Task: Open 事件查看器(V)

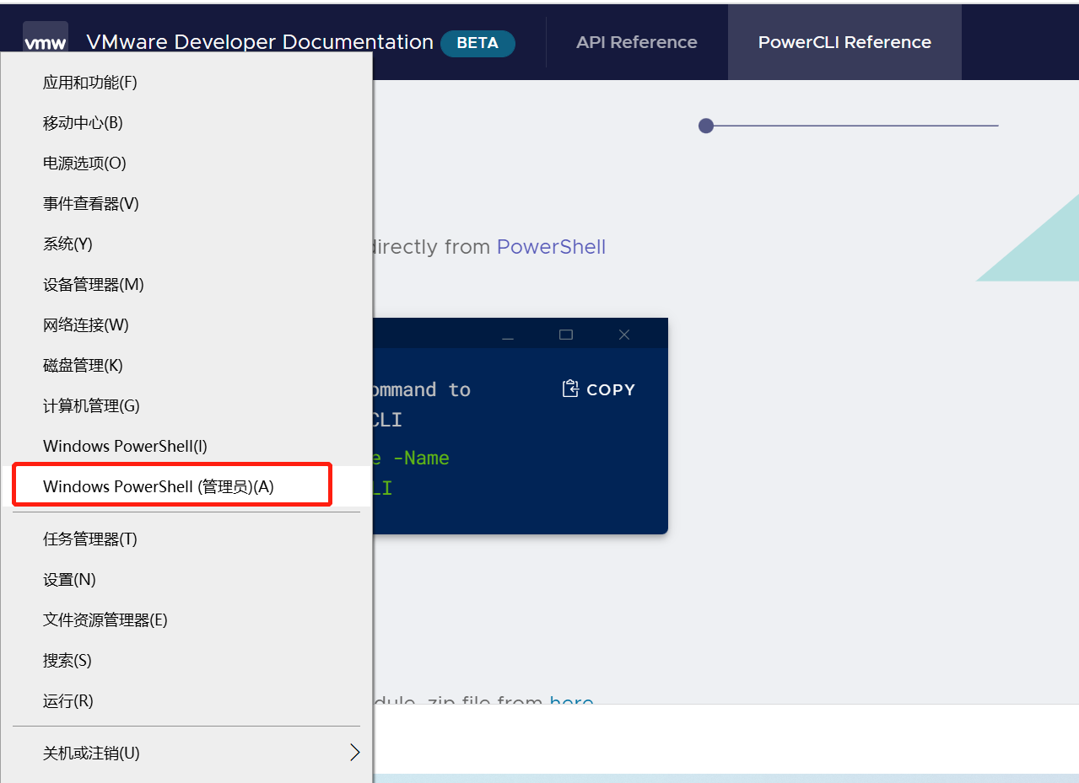Action: point(186,203)
